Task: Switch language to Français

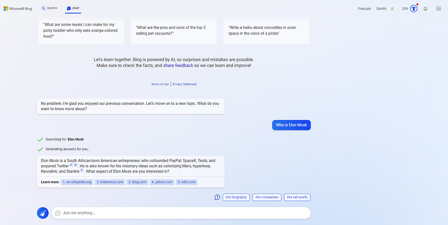Action: (x=364, y=9)
